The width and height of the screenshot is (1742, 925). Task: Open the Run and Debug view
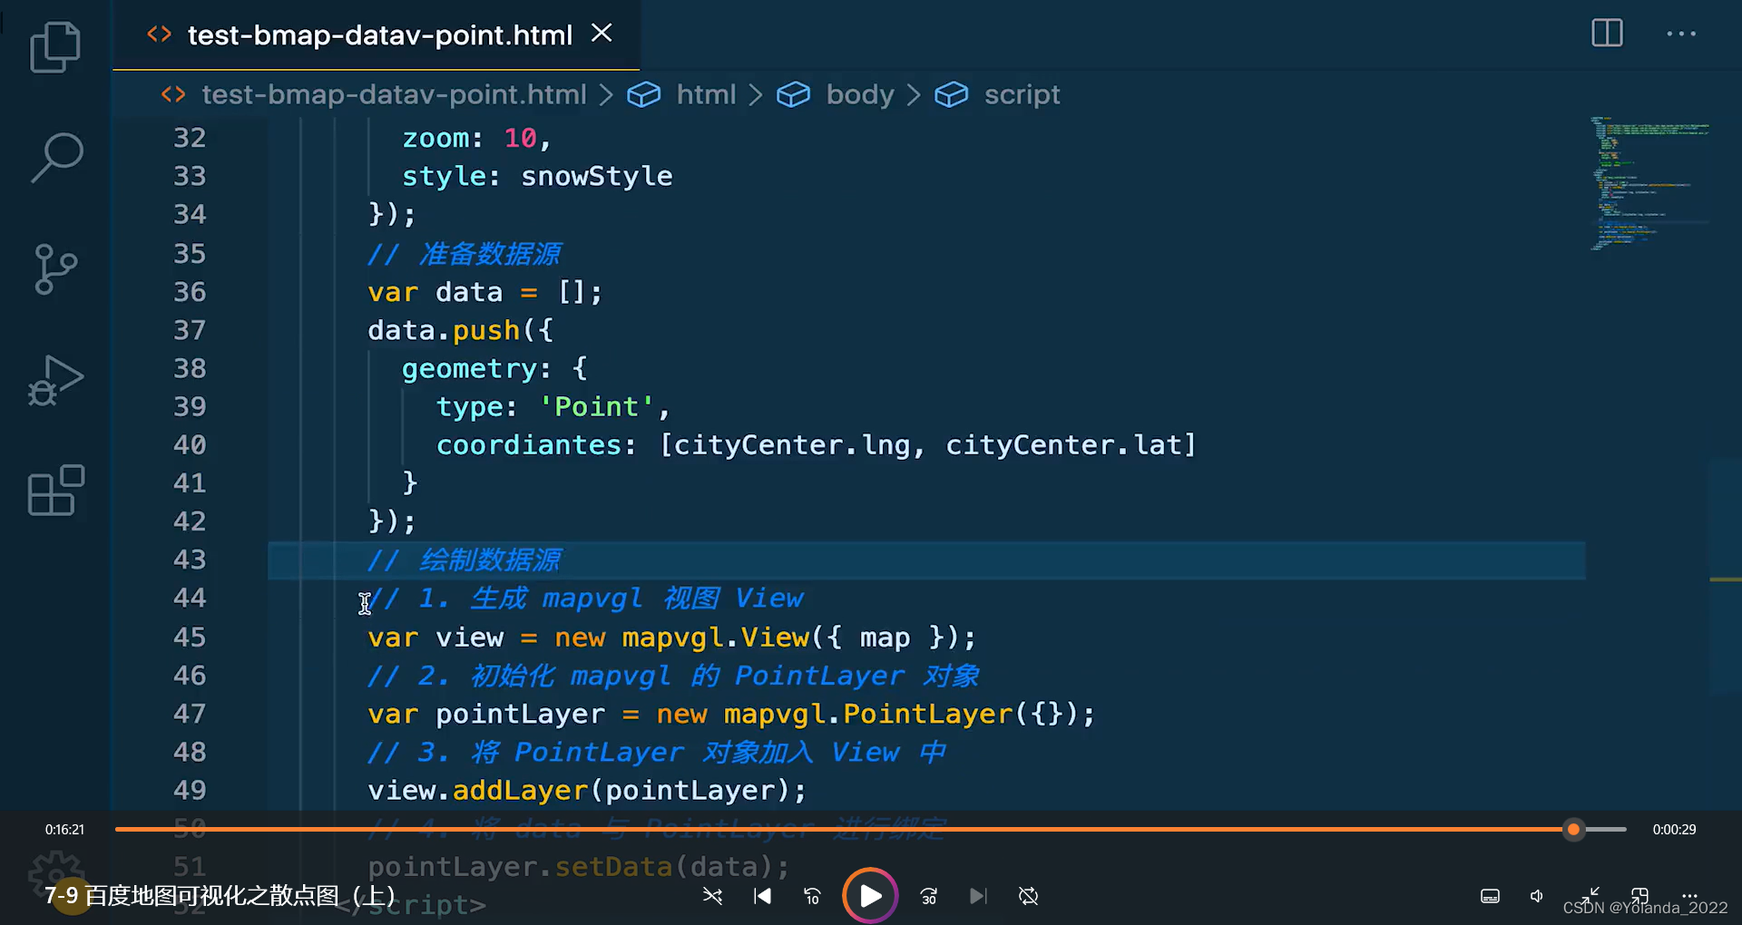pos(55,380)
